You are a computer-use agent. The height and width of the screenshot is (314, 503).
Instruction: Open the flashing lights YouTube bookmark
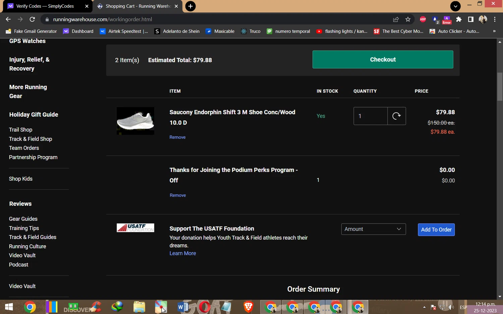pyautogui.click(x=342, y=31)
